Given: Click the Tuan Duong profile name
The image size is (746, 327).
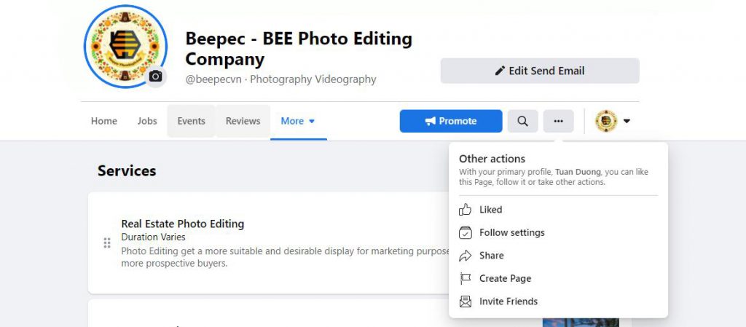Looking at the screenshot, I should coord(578,172).
